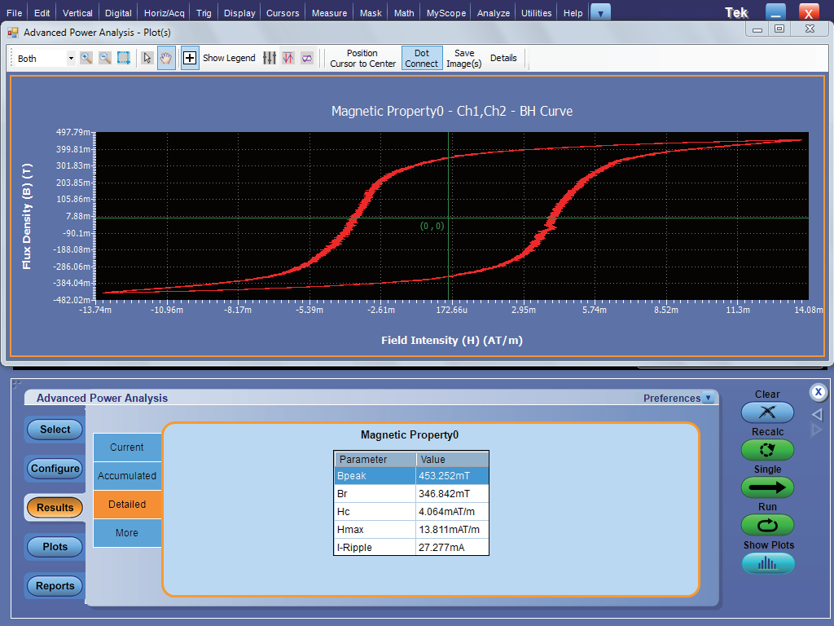The height and width of the screenshot is (626, 834).
Task: Click the 4.064mAT/m value cell
Action: tap(452, 512)
